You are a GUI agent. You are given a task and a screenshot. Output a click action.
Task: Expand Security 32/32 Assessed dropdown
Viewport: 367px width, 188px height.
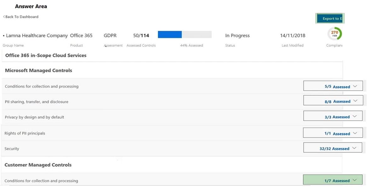pos(333,148)
